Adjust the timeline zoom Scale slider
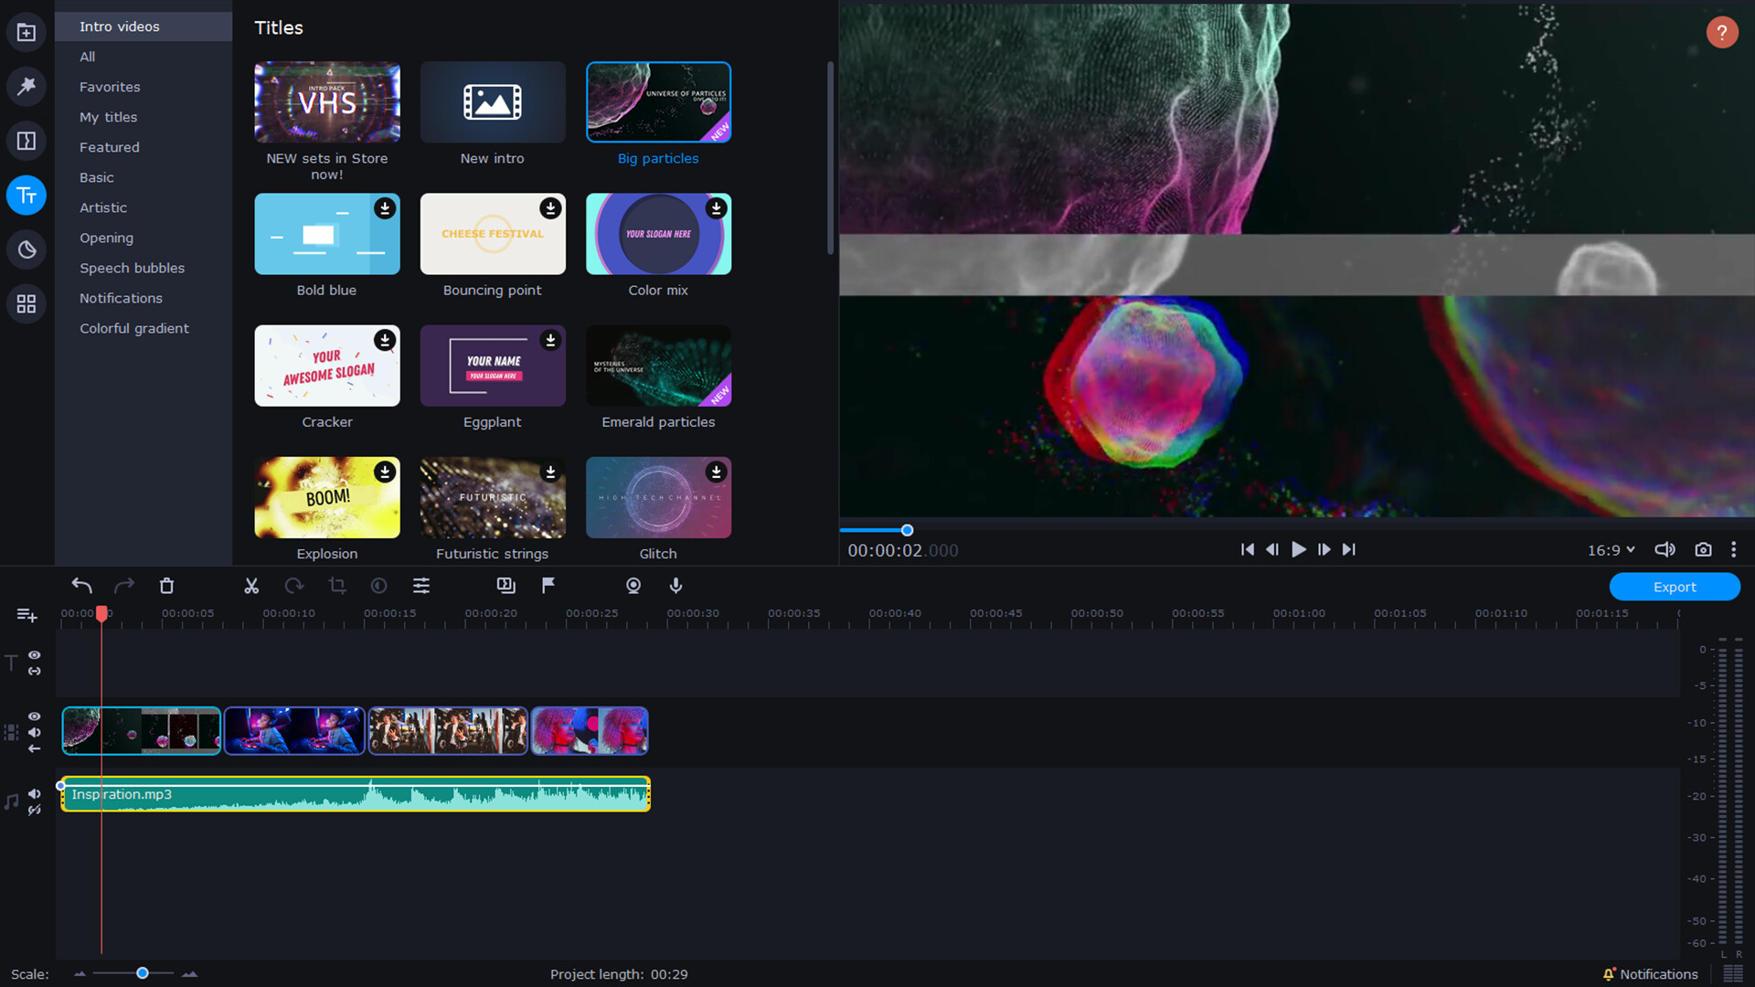Image resolution: width=1755 pixels, height=987 pixels. point(142,974)
